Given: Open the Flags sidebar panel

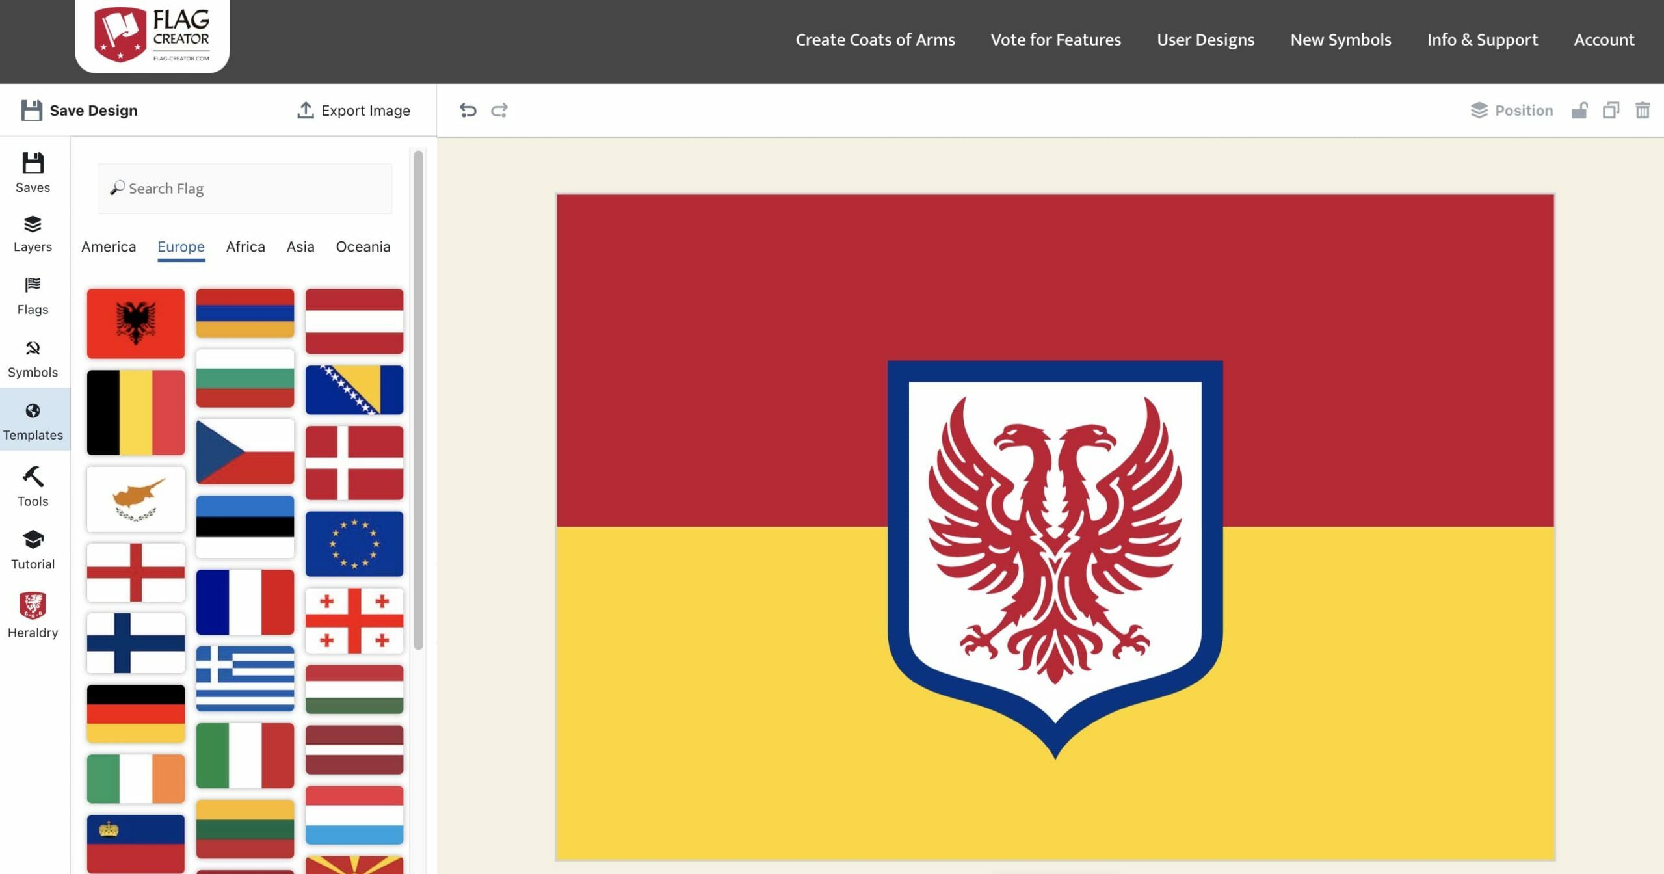Looking at the screenshot, I should (33, 296).
